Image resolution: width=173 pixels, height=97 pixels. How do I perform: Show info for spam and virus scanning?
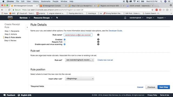(98, 44)
